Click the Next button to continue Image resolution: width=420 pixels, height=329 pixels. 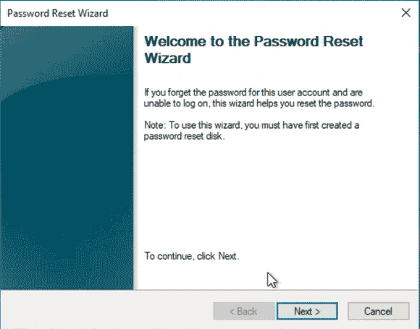coord(307,311)
